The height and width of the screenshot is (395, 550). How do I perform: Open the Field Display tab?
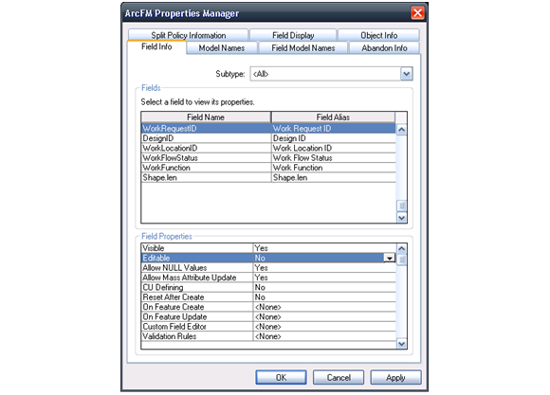point(293,35)
